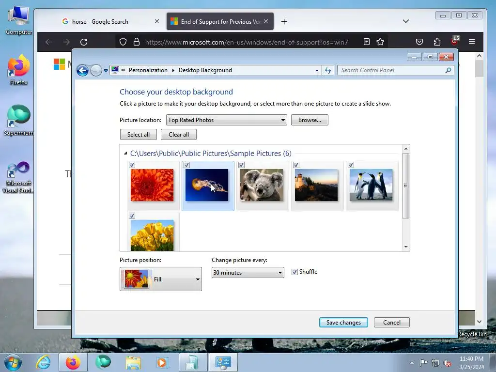Collapse the Sample Pictures folder group
This screenshot has height=372, width=496.
click(x=125, y=154)
